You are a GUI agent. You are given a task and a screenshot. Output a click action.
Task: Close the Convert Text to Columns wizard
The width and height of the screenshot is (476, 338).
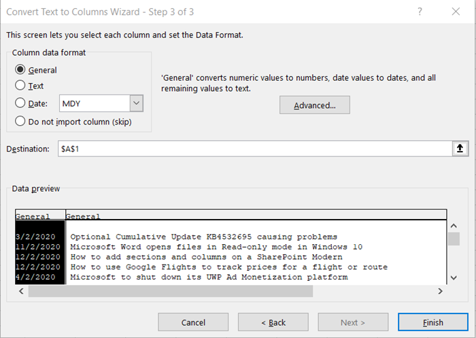[x=456, y=12]
